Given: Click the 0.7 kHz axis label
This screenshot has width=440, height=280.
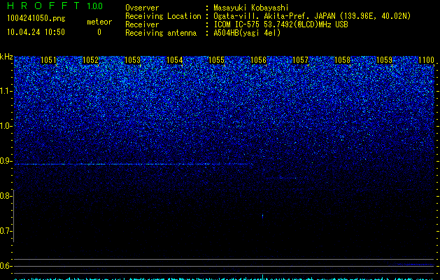Looking at the screenshot, I should tap(6, 231).
